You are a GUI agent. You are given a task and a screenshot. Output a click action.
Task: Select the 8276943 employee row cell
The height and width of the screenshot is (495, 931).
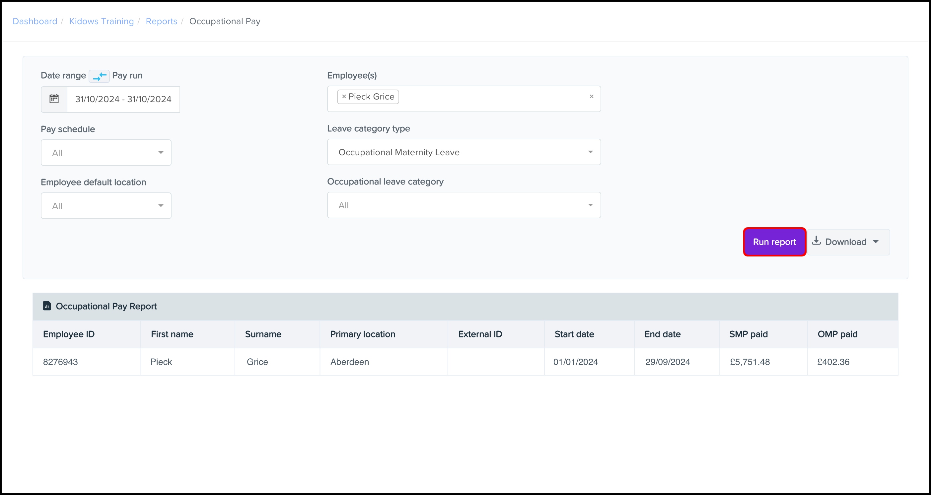[x=60, y=362]
